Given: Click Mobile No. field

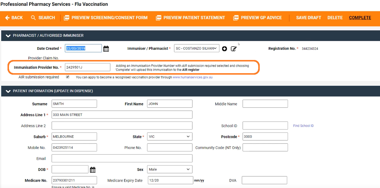Looking at the screenshot, I should pos(74,148).
